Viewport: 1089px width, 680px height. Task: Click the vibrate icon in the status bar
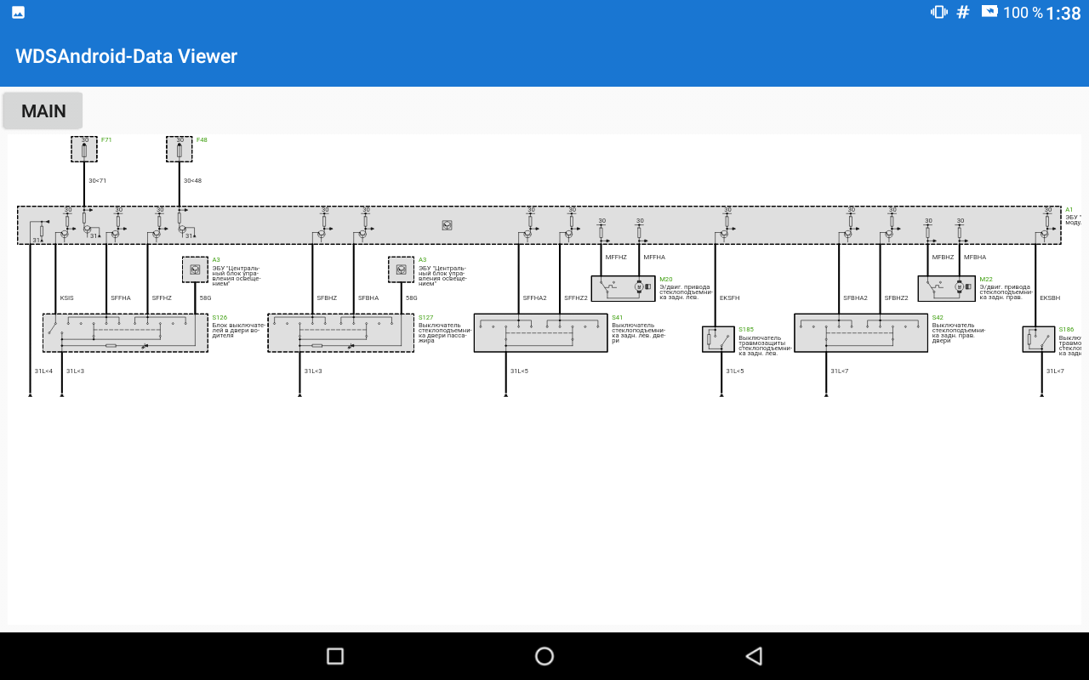point(938,13)
